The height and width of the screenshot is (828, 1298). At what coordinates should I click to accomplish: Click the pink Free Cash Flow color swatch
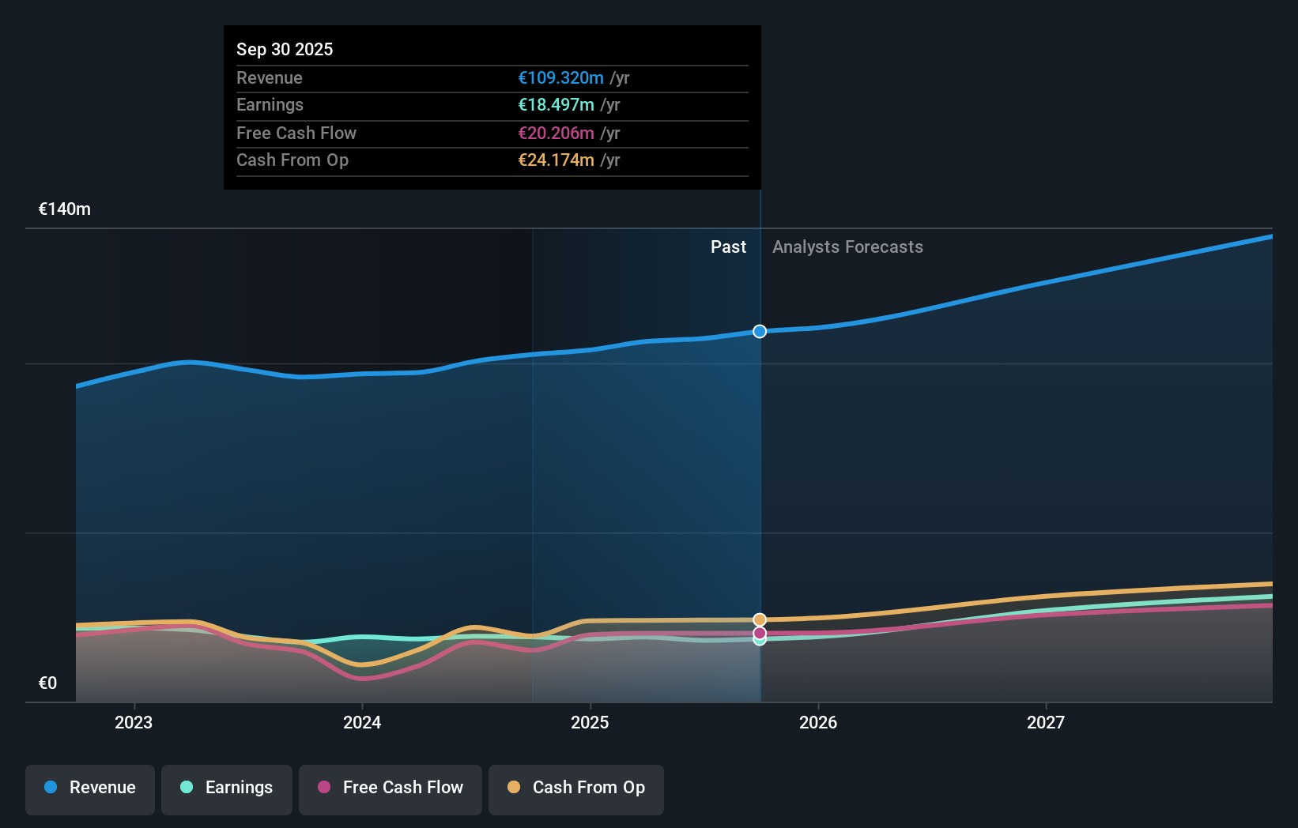326,788
